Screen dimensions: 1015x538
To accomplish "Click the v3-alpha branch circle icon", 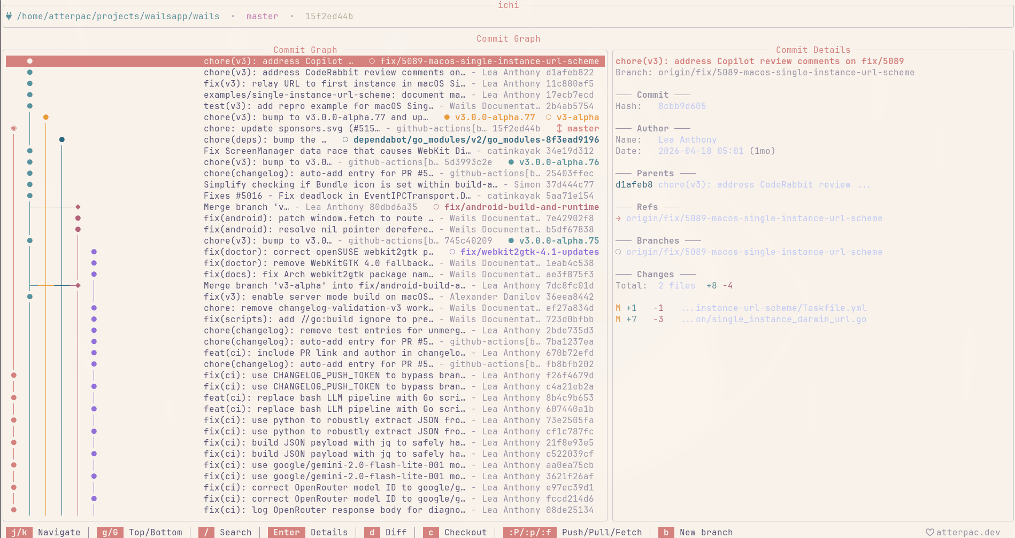I will click(x=548, y=117).
